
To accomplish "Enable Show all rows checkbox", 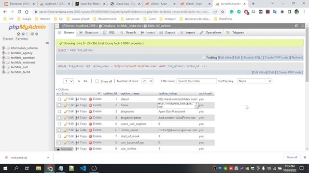I will tap(97, 81).
